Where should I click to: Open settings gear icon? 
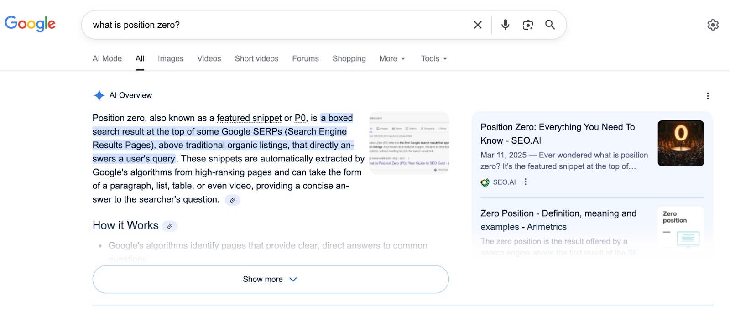click(713, 25)
